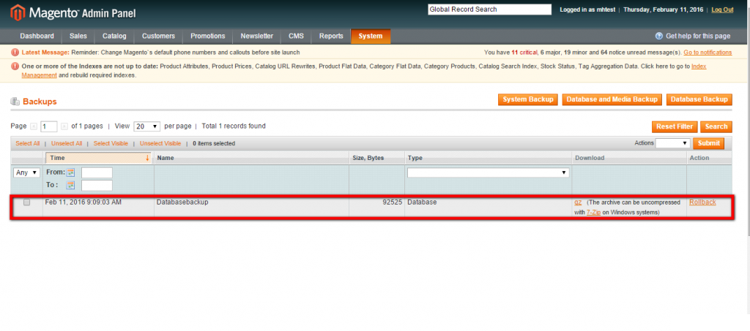
Task: Open the From date calendar picker
Action: click(x=70, y=172)
